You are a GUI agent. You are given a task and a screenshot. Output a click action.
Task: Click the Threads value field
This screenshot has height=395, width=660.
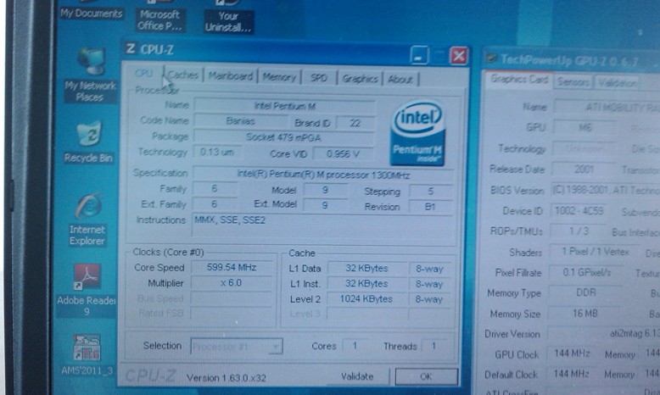[433, 346]
